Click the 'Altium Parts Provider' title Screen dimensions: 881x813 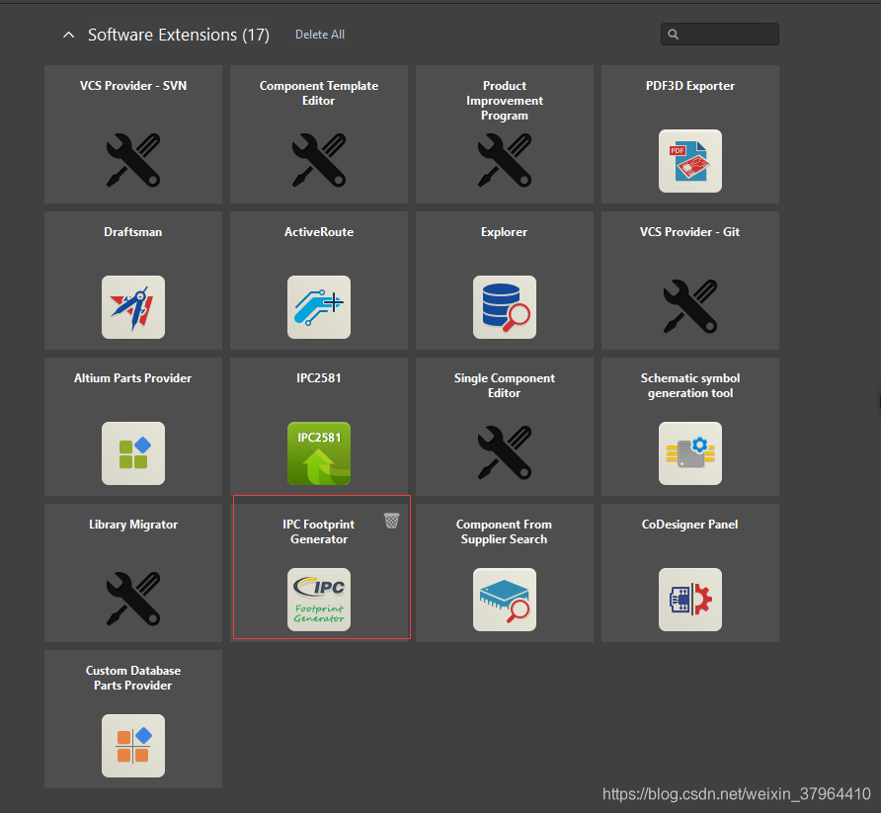[133, 378]
